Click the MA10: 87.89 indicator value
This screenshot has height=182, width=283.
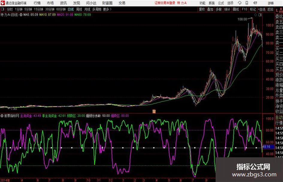point(48,15)
